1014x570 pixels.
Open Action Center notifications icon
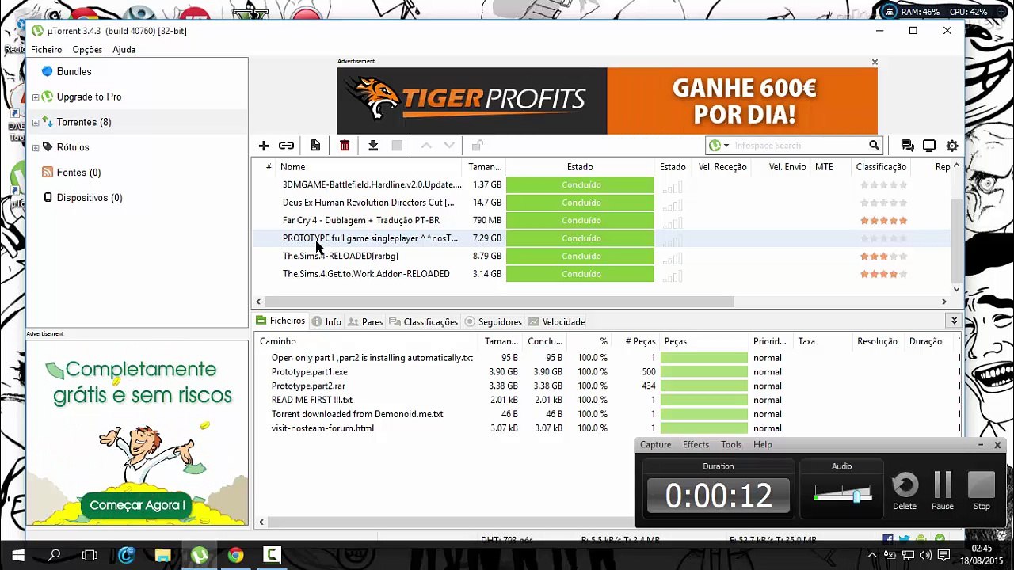943,556
